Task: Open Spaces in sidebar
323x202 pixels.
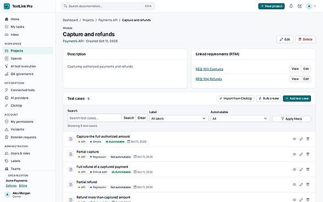Action: [x=27, y=59]
